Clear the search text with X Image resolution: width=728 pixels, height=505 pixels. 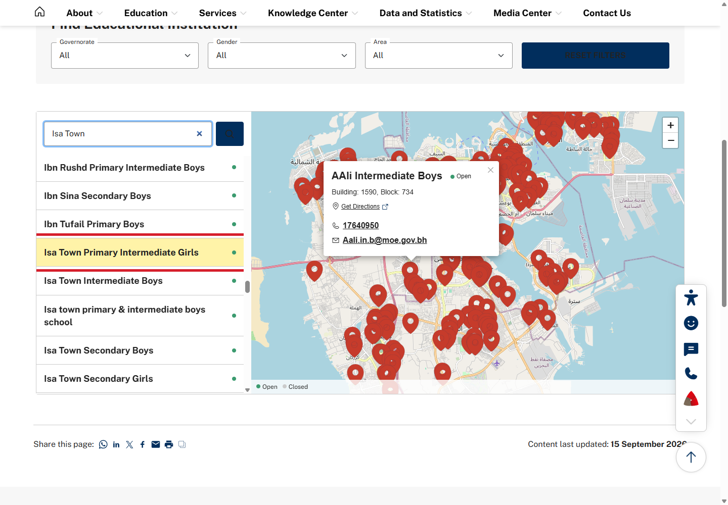[199, 134]
